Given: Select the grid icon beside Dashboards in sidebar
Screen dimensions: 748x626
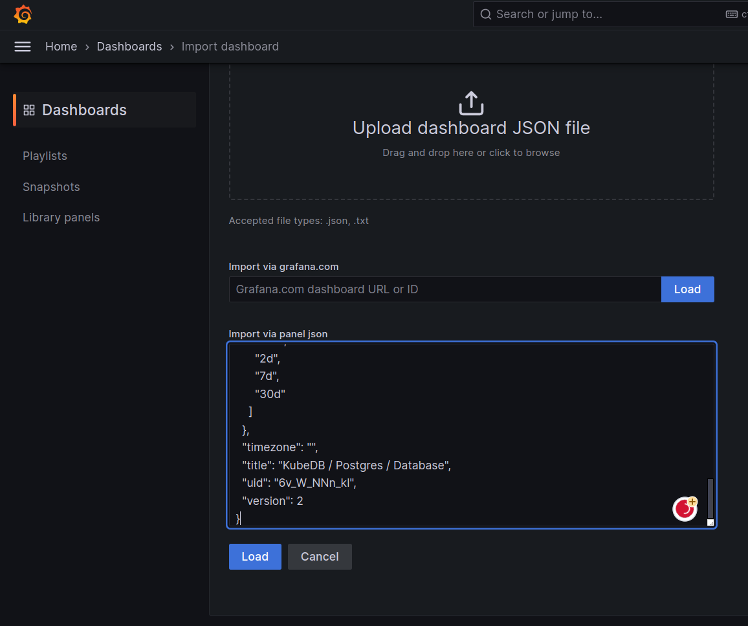Looking at the screenshot, I should click(x=28, y=109).
